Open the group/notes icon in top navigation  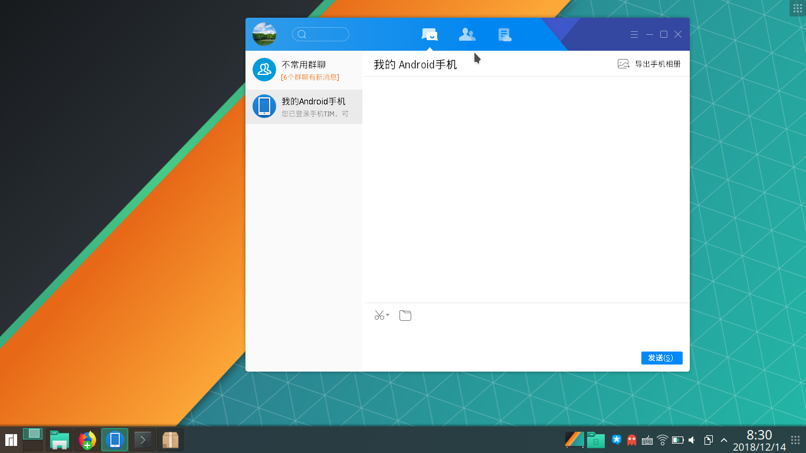click(504, 34)
